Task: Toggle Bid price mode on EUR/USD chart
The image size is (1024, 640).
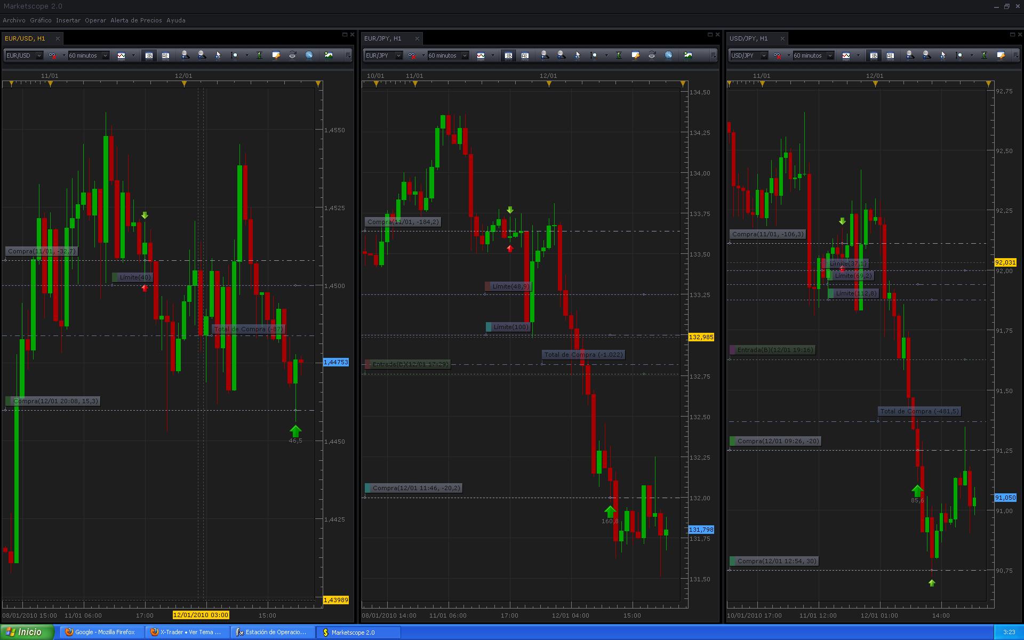Action: coord(149,55)
